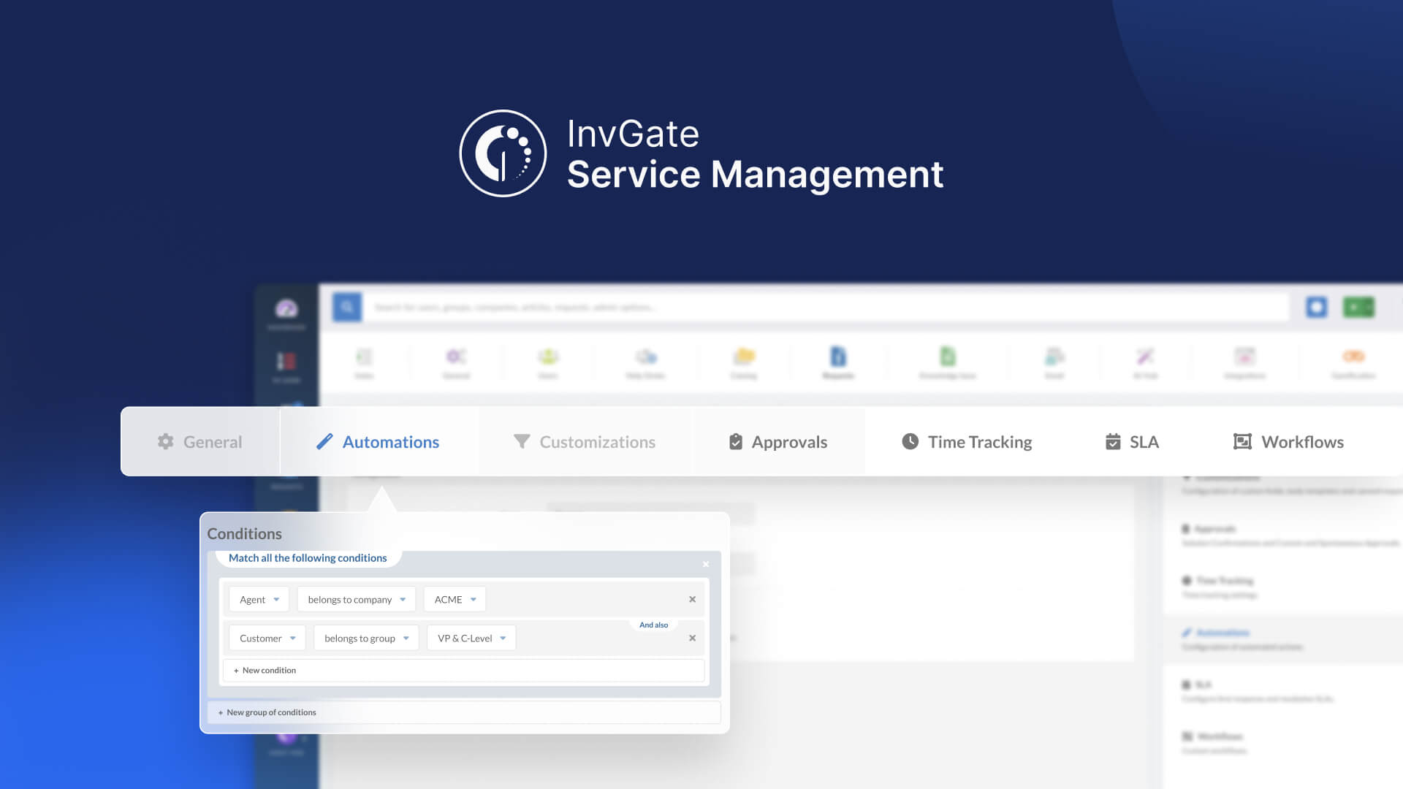Switch to the General tab

[199, 442]
